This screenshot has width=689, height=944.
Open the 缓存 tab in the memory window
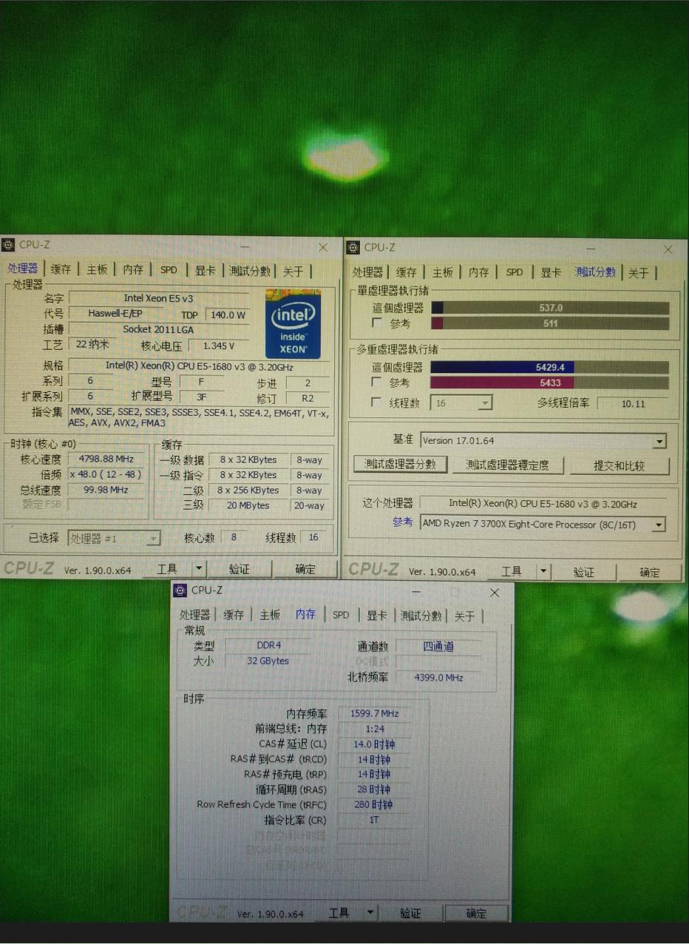tap(234, 615)
